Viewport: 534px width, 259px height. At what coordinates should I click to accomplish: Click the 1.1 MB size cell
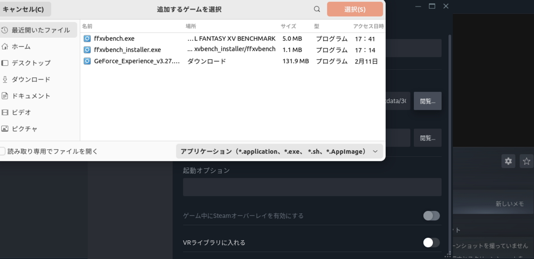tap(292, 50)
